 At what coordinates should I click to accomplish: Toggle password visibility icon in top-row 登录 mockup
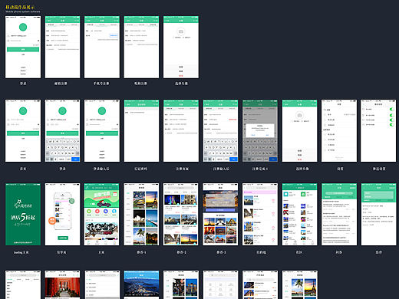[38, 41]
